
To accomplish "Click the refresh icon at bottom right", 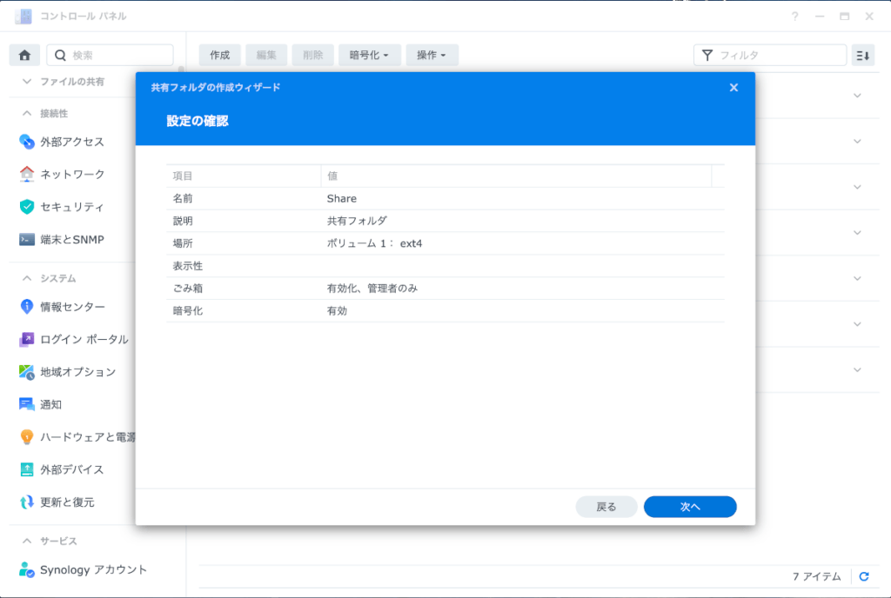I will tap(864, 576).
